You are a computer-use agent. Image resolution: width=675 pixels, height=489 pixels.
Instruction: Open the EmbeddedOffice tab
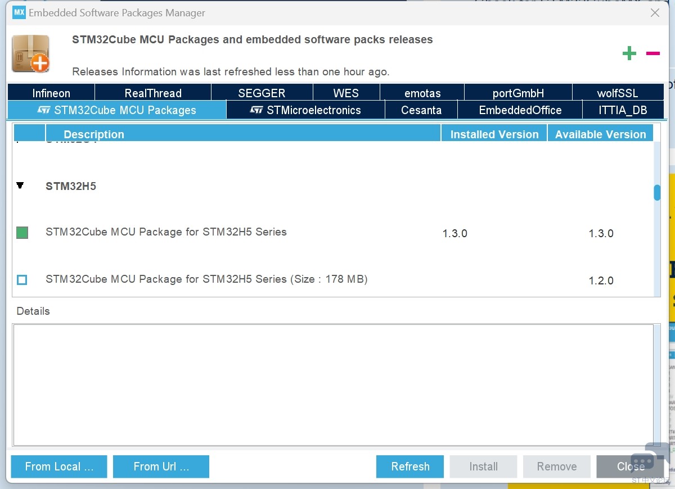point(520,110)
